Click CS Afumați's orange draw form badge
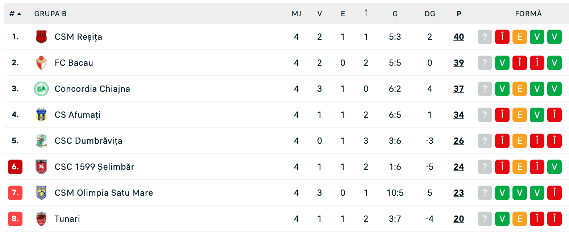 [x=519, y=115]
